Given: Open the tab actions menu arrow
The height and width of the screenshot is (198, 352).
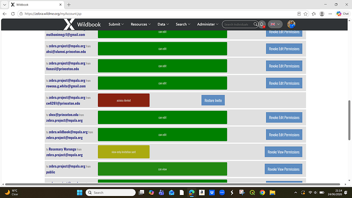Looking at the screenshot, I should tap(5, 5).
